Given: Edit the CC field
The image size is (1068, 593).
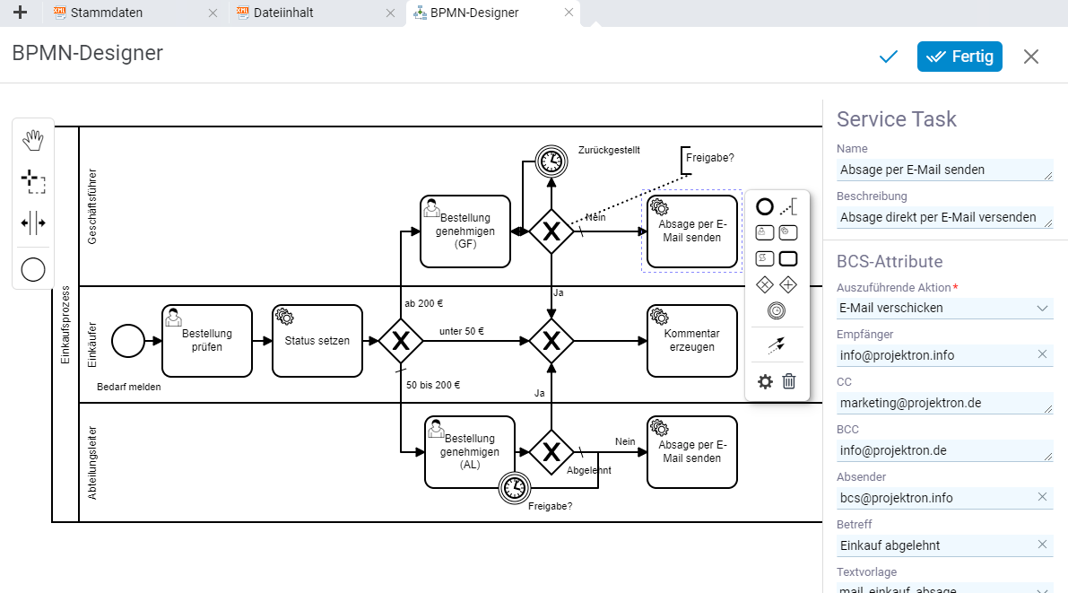Looking at the screenshot, I should coord(945,403).
